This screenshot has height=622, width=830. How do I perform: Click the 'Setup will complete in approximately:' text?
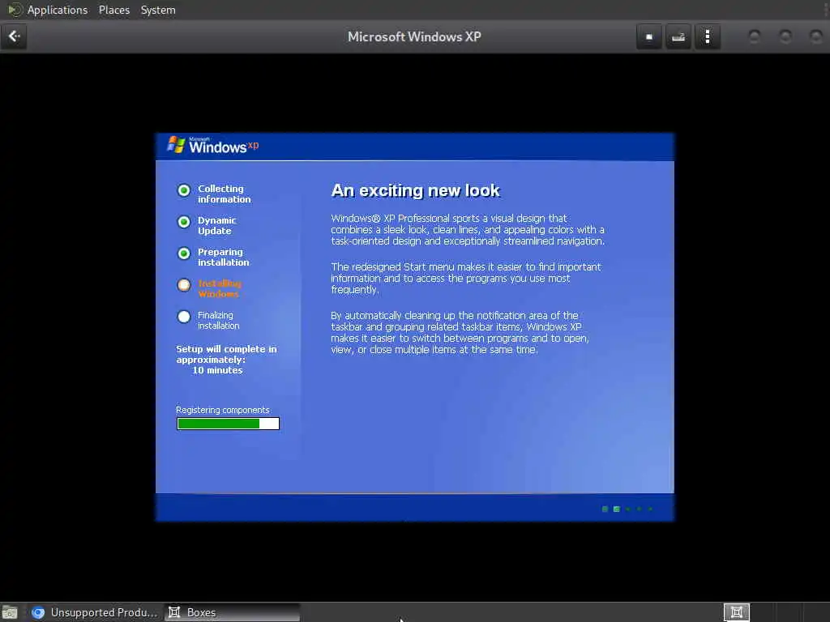point(226,355)
